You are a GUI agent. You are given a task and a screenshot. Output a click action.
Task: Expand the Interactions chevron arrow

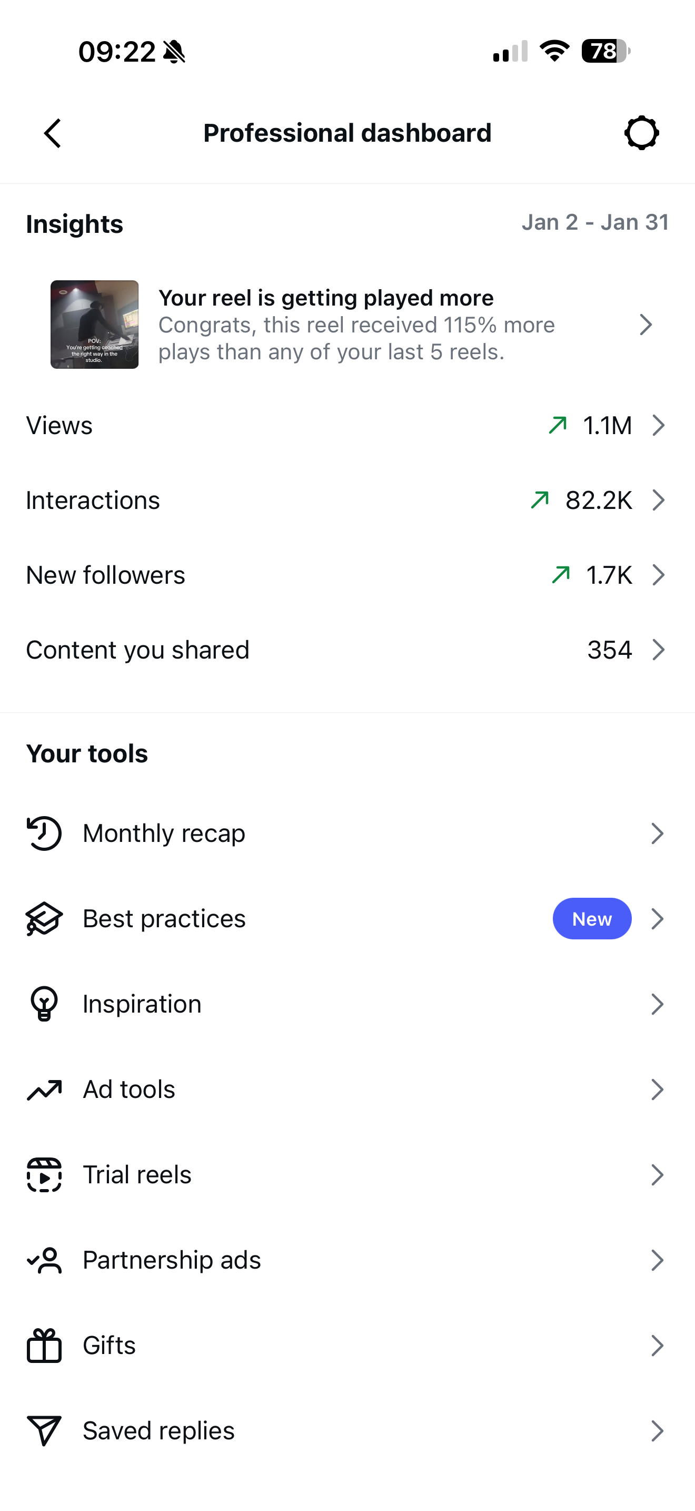[659, 501]
